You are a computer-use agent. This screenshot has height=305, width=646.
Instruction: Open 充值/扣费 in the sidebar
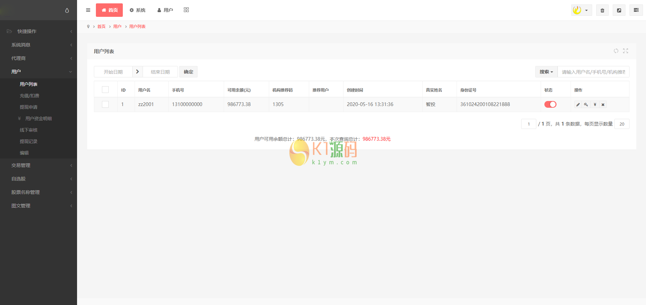30,96
